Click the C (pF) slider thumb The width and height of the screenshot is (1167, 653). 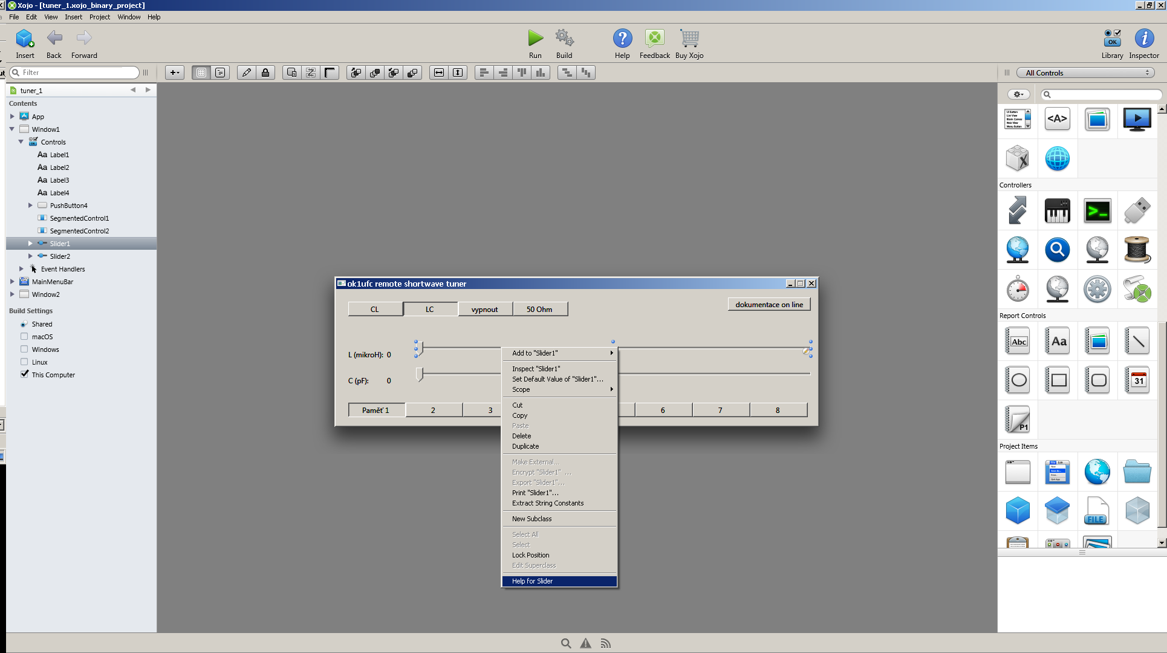(x=419, y=375)
